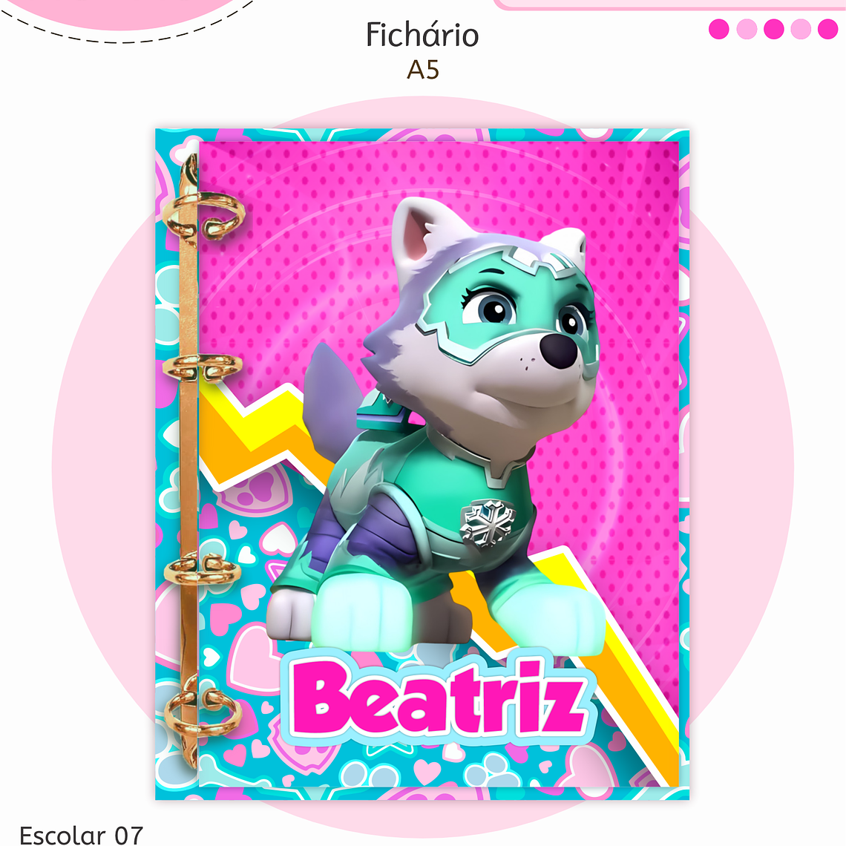Click the first dark pink dot

718,29
